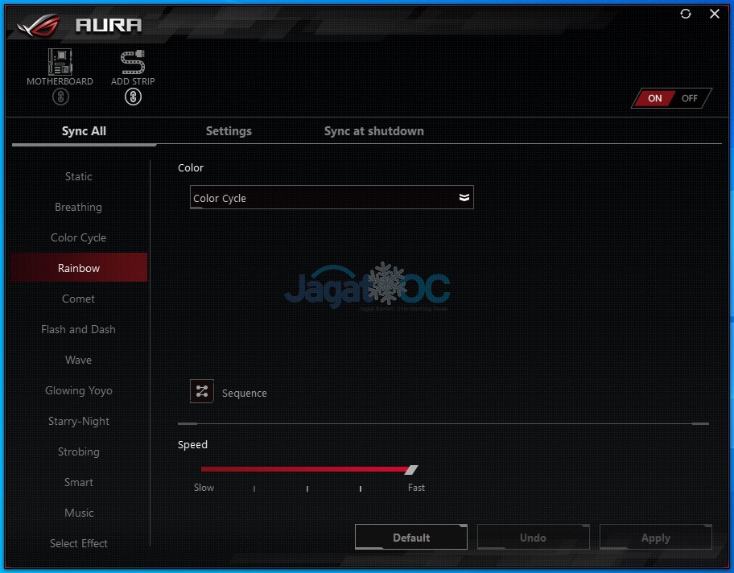The width and height of the screenshot is (734, 573).
Task: Switch to Sync at shutdown tab
Action: coord(373,131)
